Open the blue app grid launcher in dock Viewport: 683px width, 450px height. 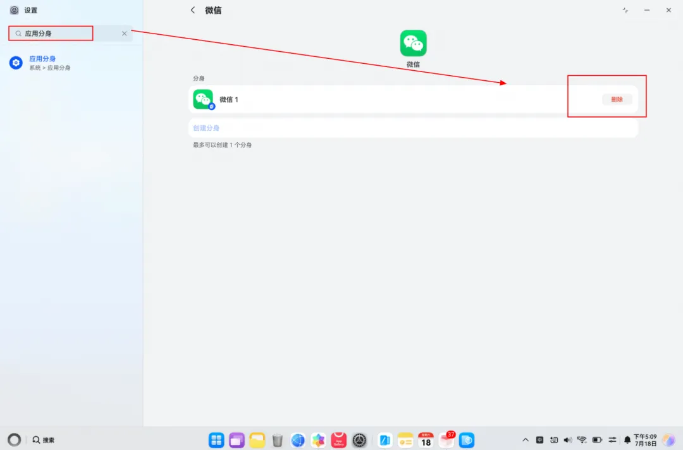[216, 440]
